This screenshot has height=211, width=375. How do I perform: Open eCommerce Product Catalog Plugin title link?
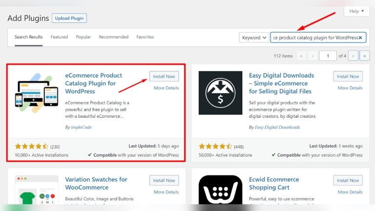(94, 83)
